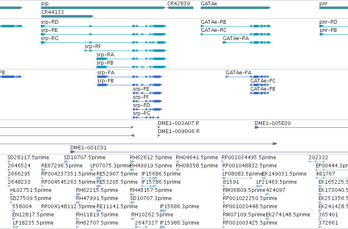Select EST RP001048832.5prime
The image size is (348, 229).
[224, 170]
